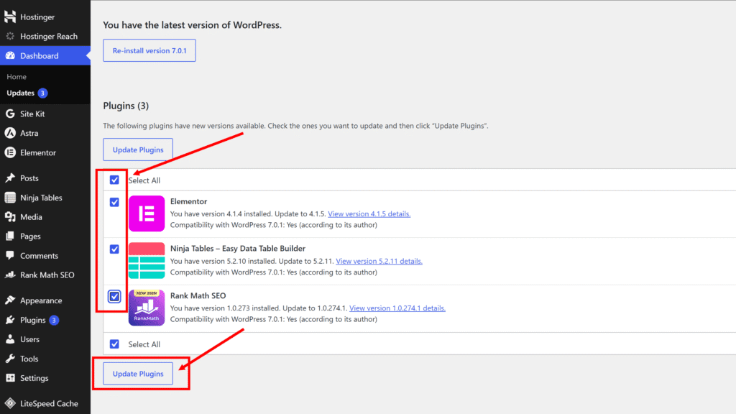This screenshot has width=736, height=414.
Task: Uncheck the Ninja Tables plugin checkbox
Action: 114,249
